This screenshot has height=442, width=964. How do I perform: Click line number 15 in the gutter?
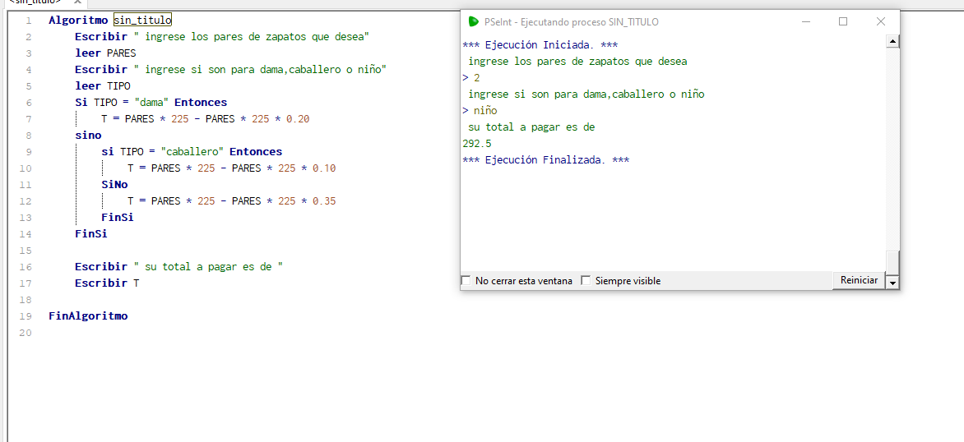click(25, 251)
